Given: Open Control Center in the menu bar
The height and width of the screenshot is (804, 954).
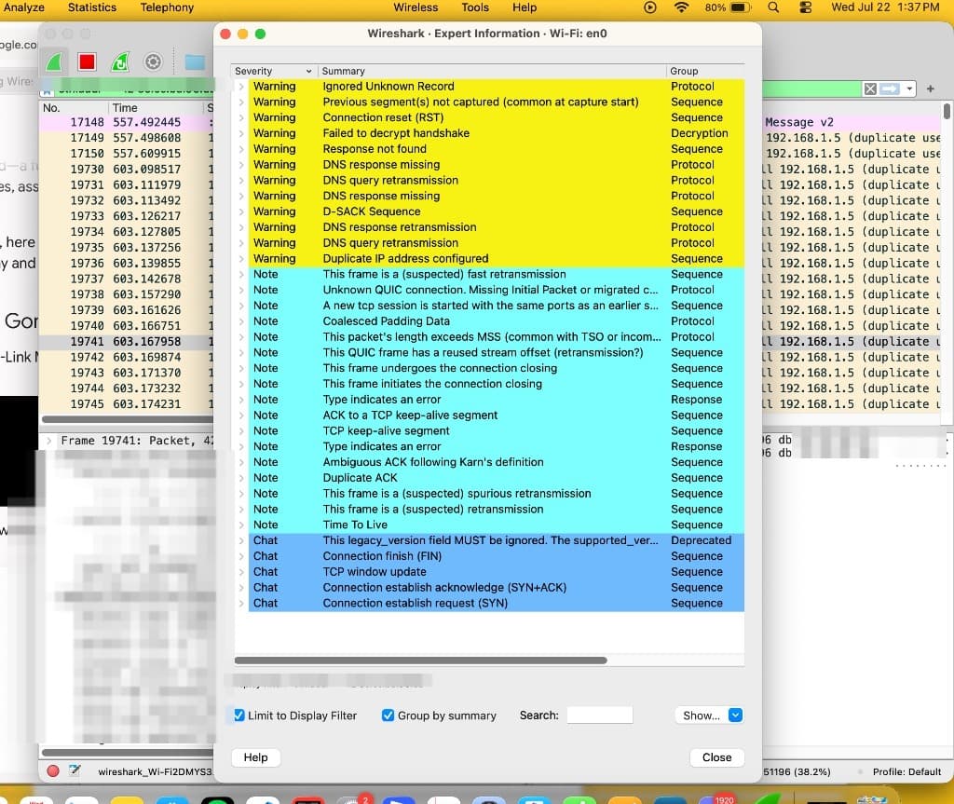Looking at the screenshot, I should coord(805,7).
